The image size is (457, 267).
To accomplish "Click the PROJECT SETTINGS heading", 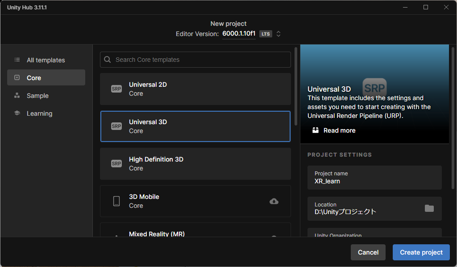I will click(x=340, y=154).
